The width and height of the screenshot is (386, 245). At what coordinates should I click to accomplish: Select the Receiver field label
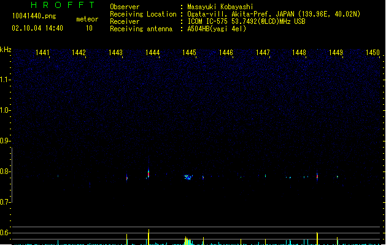click(125, 21)
